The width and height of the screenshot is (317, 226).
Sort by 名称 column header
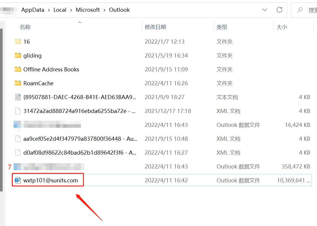point(25,27)
